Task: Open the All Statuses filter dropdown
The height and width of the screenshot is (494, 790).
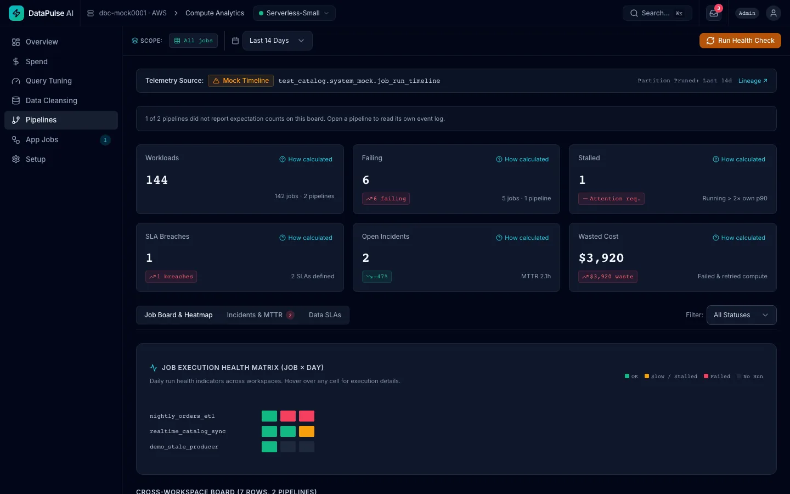Action: pyautogui.click(x=741, y=315)
